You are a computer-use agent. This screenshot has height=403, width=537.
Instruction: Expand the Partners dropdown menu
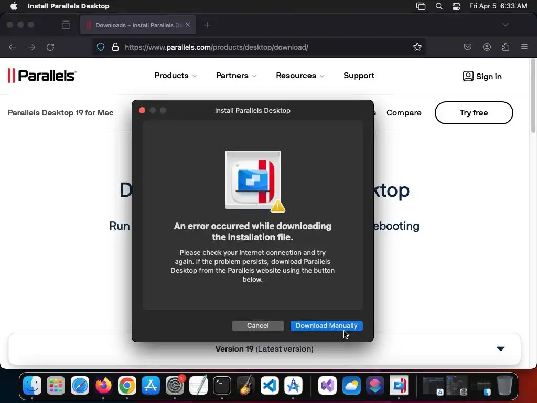tap(236, 76)
